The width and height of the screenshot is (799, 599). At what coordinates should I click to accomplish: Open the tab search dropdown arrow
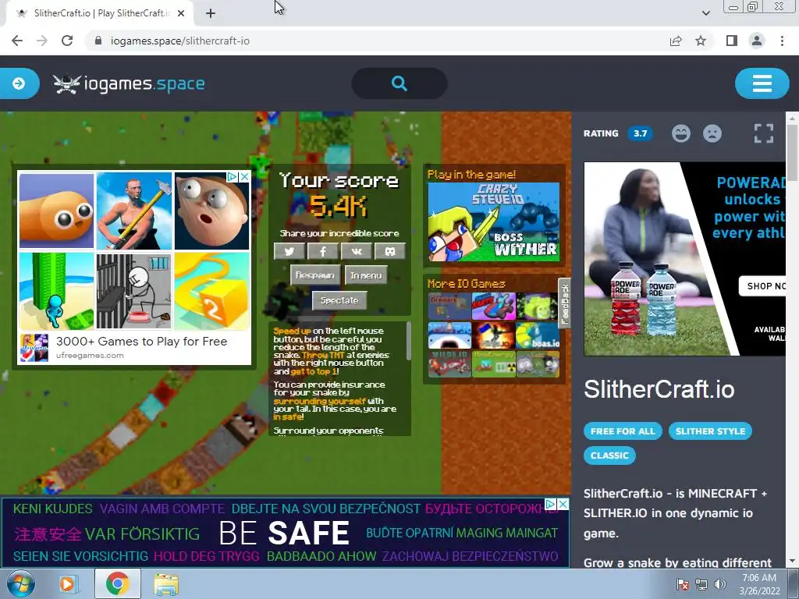click(705, 13)
